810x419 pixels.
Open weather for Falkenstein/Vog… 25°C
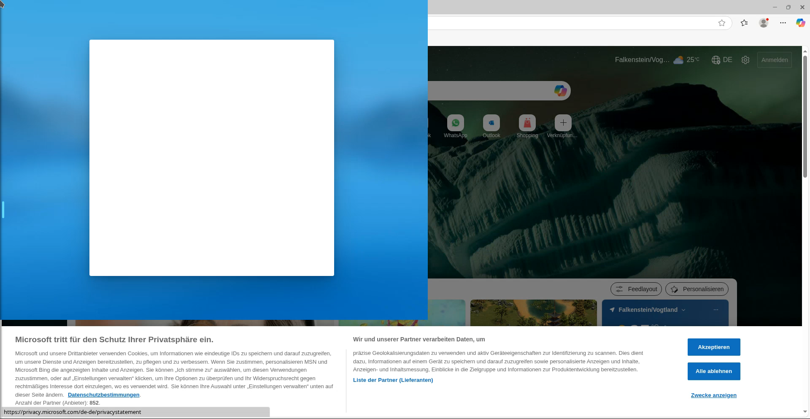click(657, 60)
